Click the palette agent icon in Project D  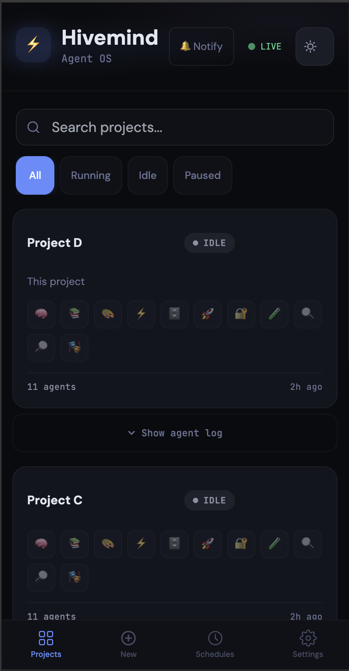[107, 314]
